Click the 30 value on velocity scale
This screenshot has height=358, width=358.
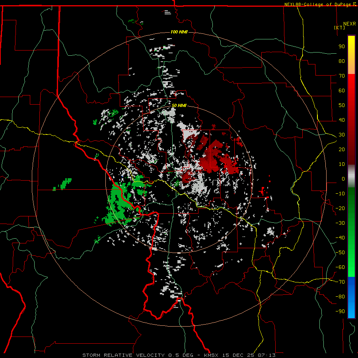click(342, 135)
